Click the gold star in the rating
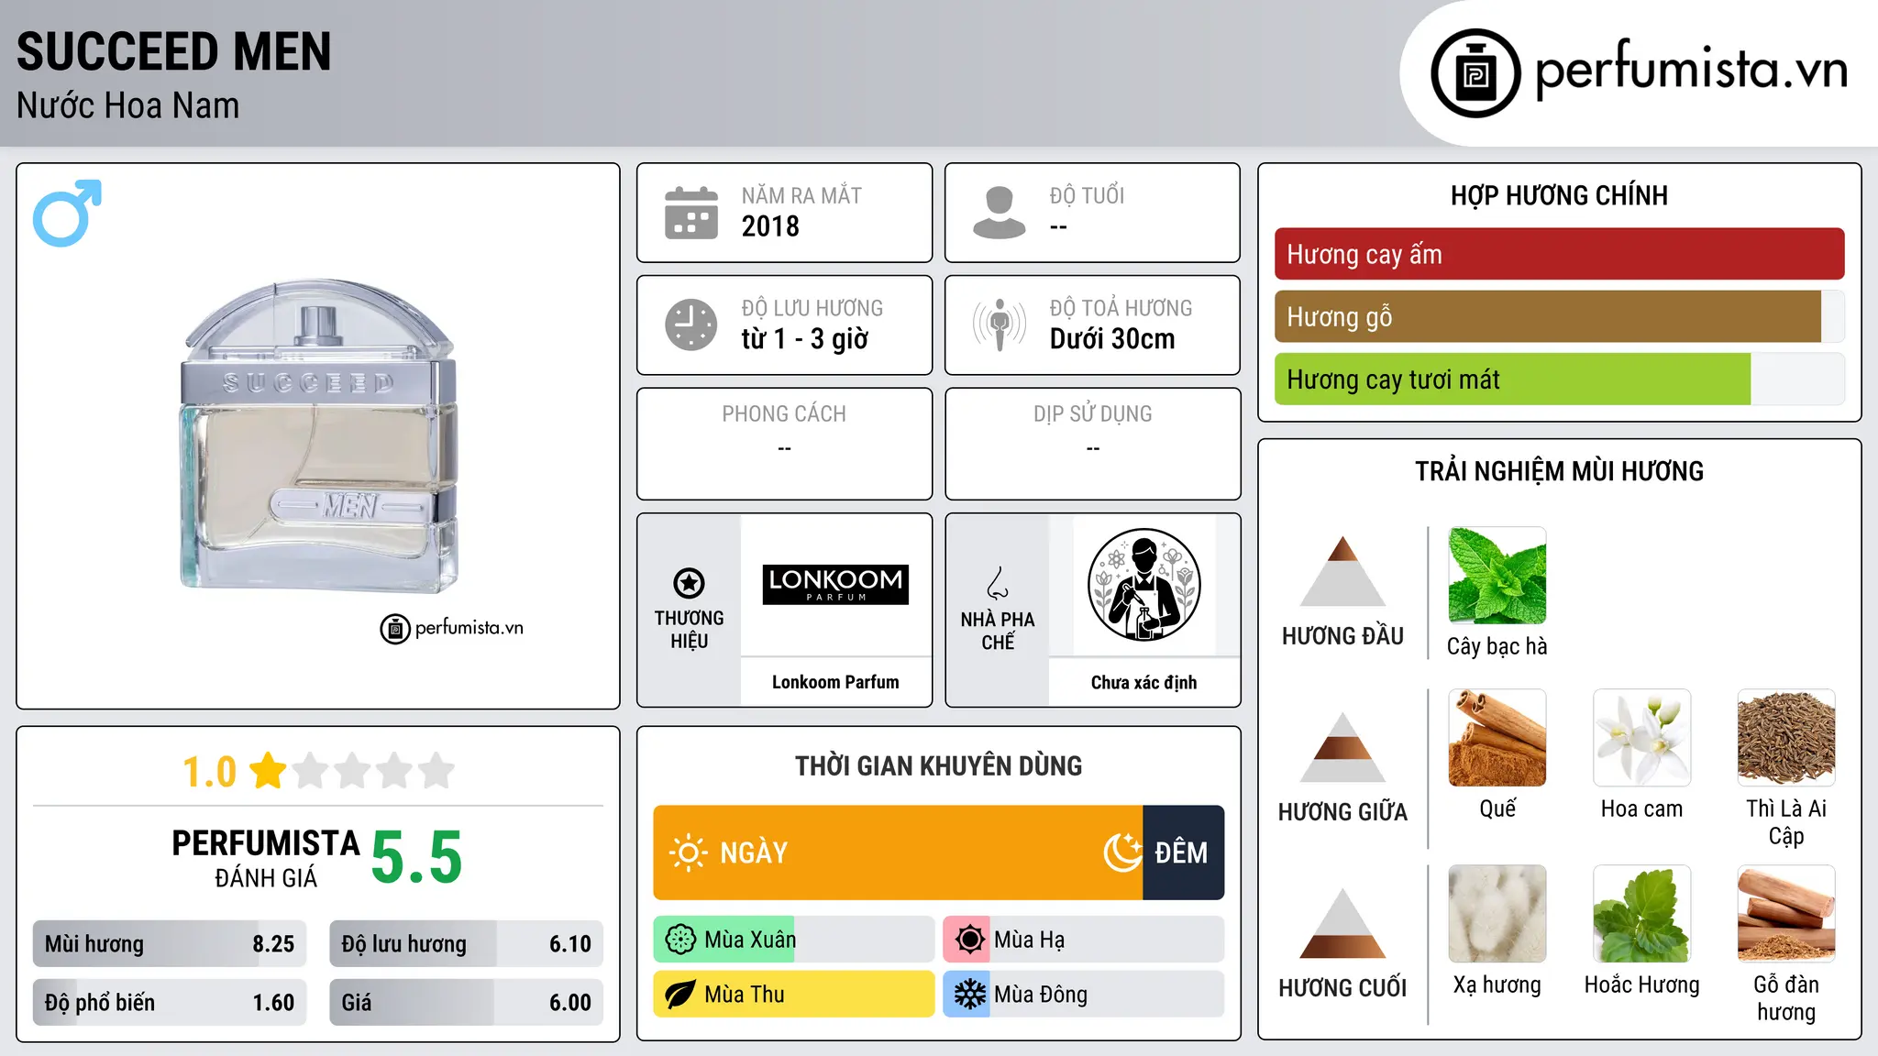The image size is (1878, 1056). pos(268,770)
